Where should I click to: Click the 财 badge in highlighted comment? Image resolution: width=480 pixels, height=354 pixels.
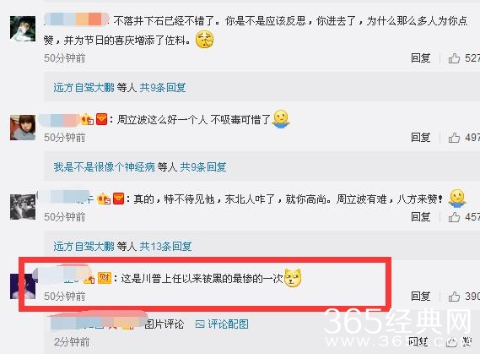pyautogui.click(x=104, y=278)
